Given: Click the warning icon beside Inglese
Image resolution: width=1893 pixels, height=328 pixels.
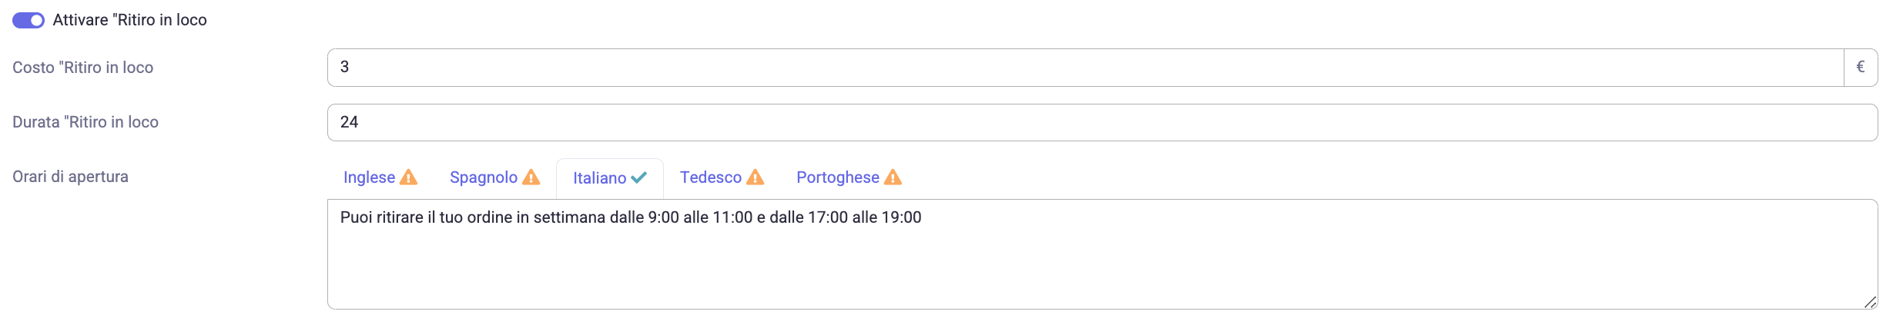Looking at the screenshot, I should (x=409, y=177).
